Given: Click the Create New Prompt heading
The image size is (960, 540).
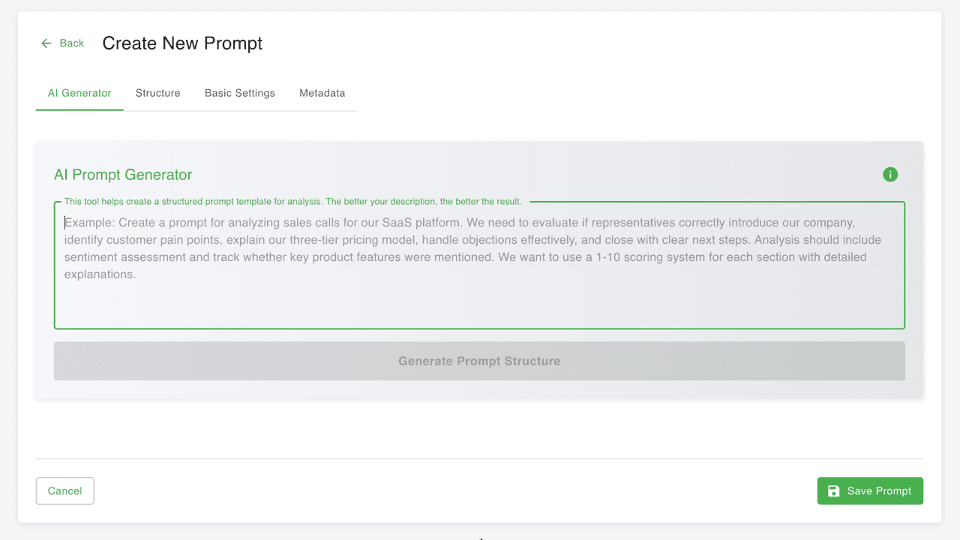Looking at the screenshot, I should pos(182,43).
